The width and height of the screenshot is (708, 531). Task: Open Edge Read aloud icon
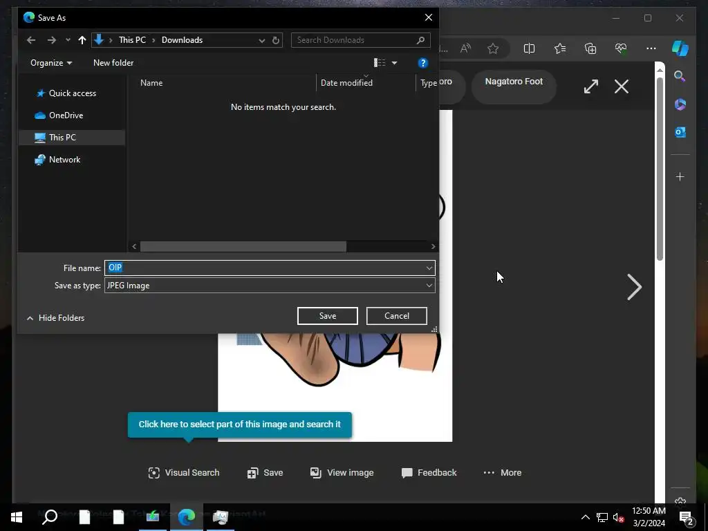pos(465,48)
